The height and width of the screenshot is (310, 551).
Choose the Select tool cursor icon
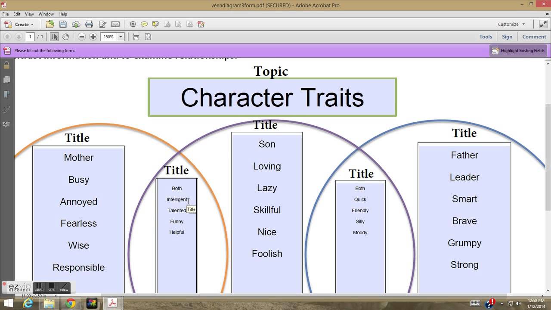[54, 37]
